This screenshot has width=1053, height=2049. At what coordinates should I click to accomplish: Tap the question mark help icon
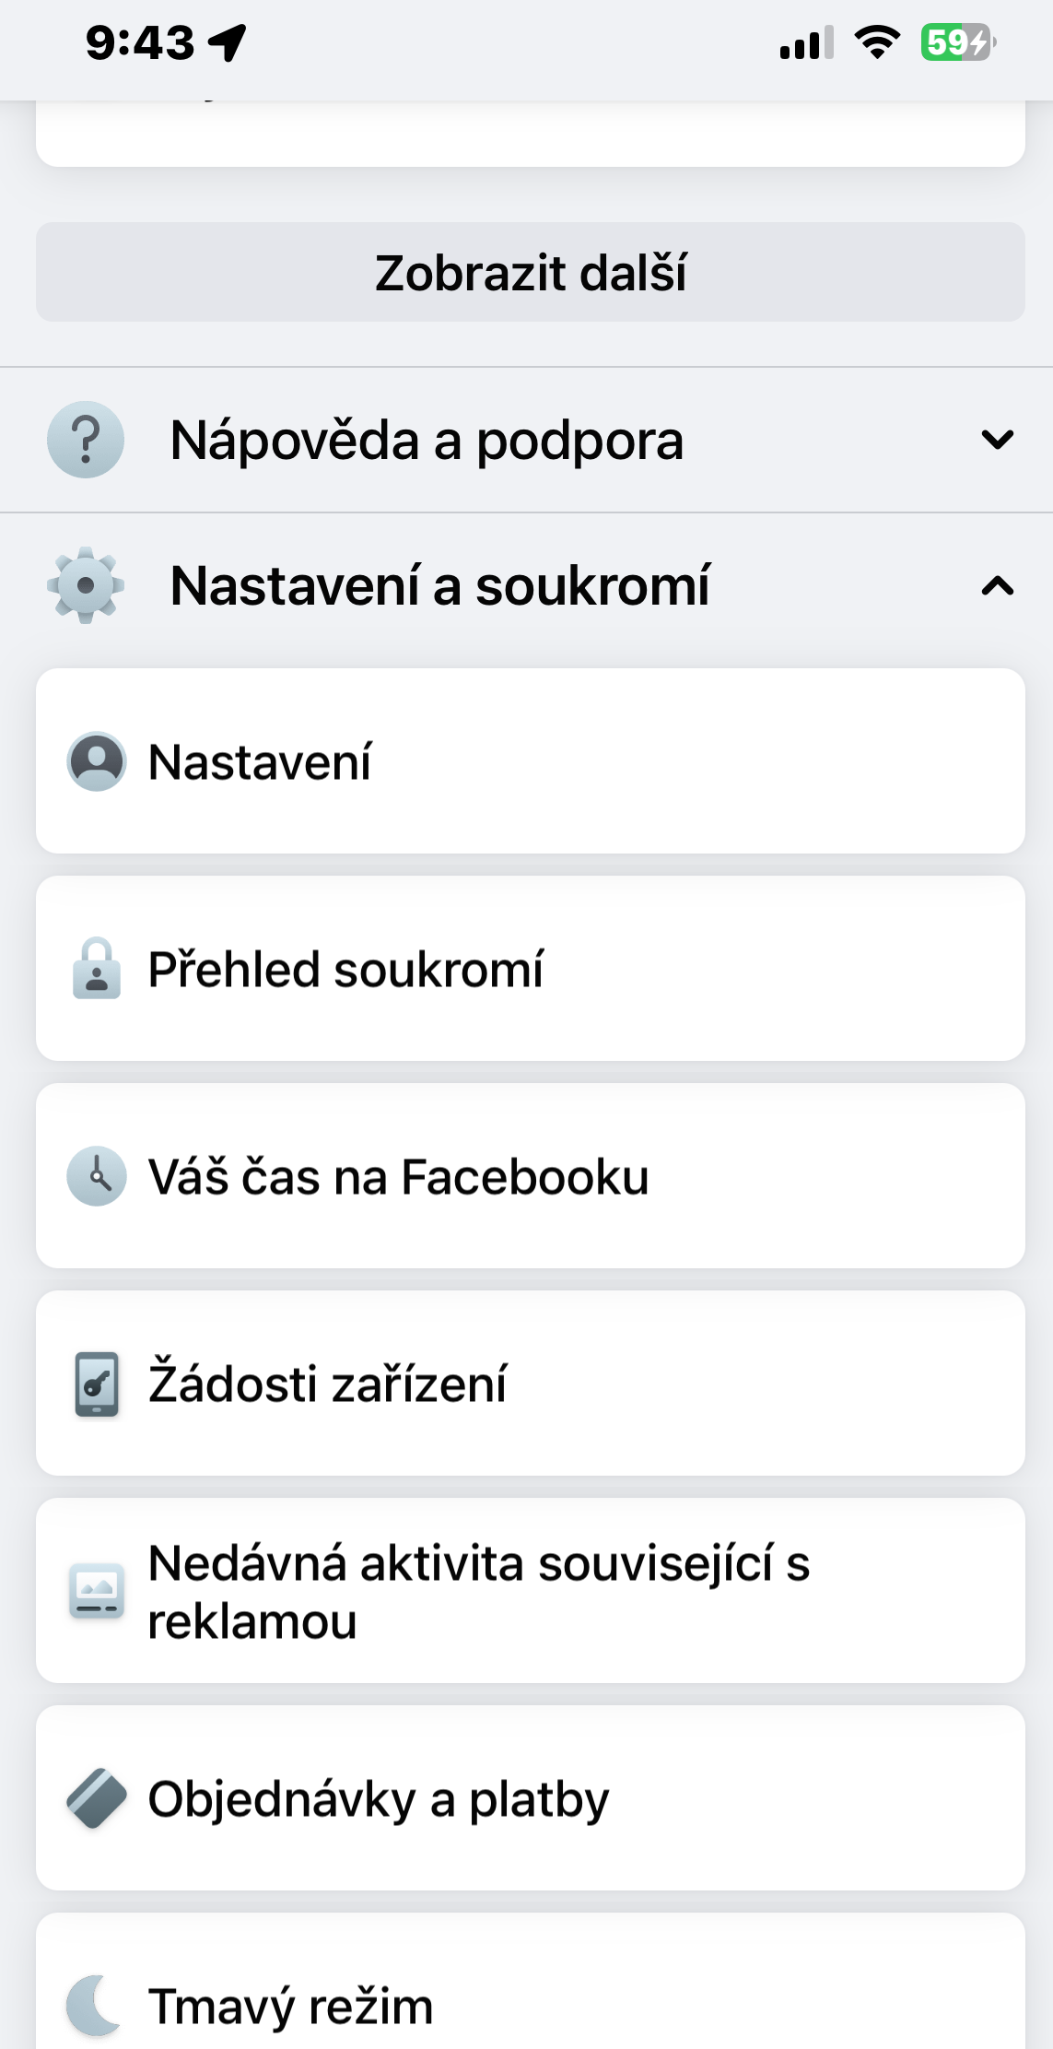pyautogui.click(x=86, y=440)
